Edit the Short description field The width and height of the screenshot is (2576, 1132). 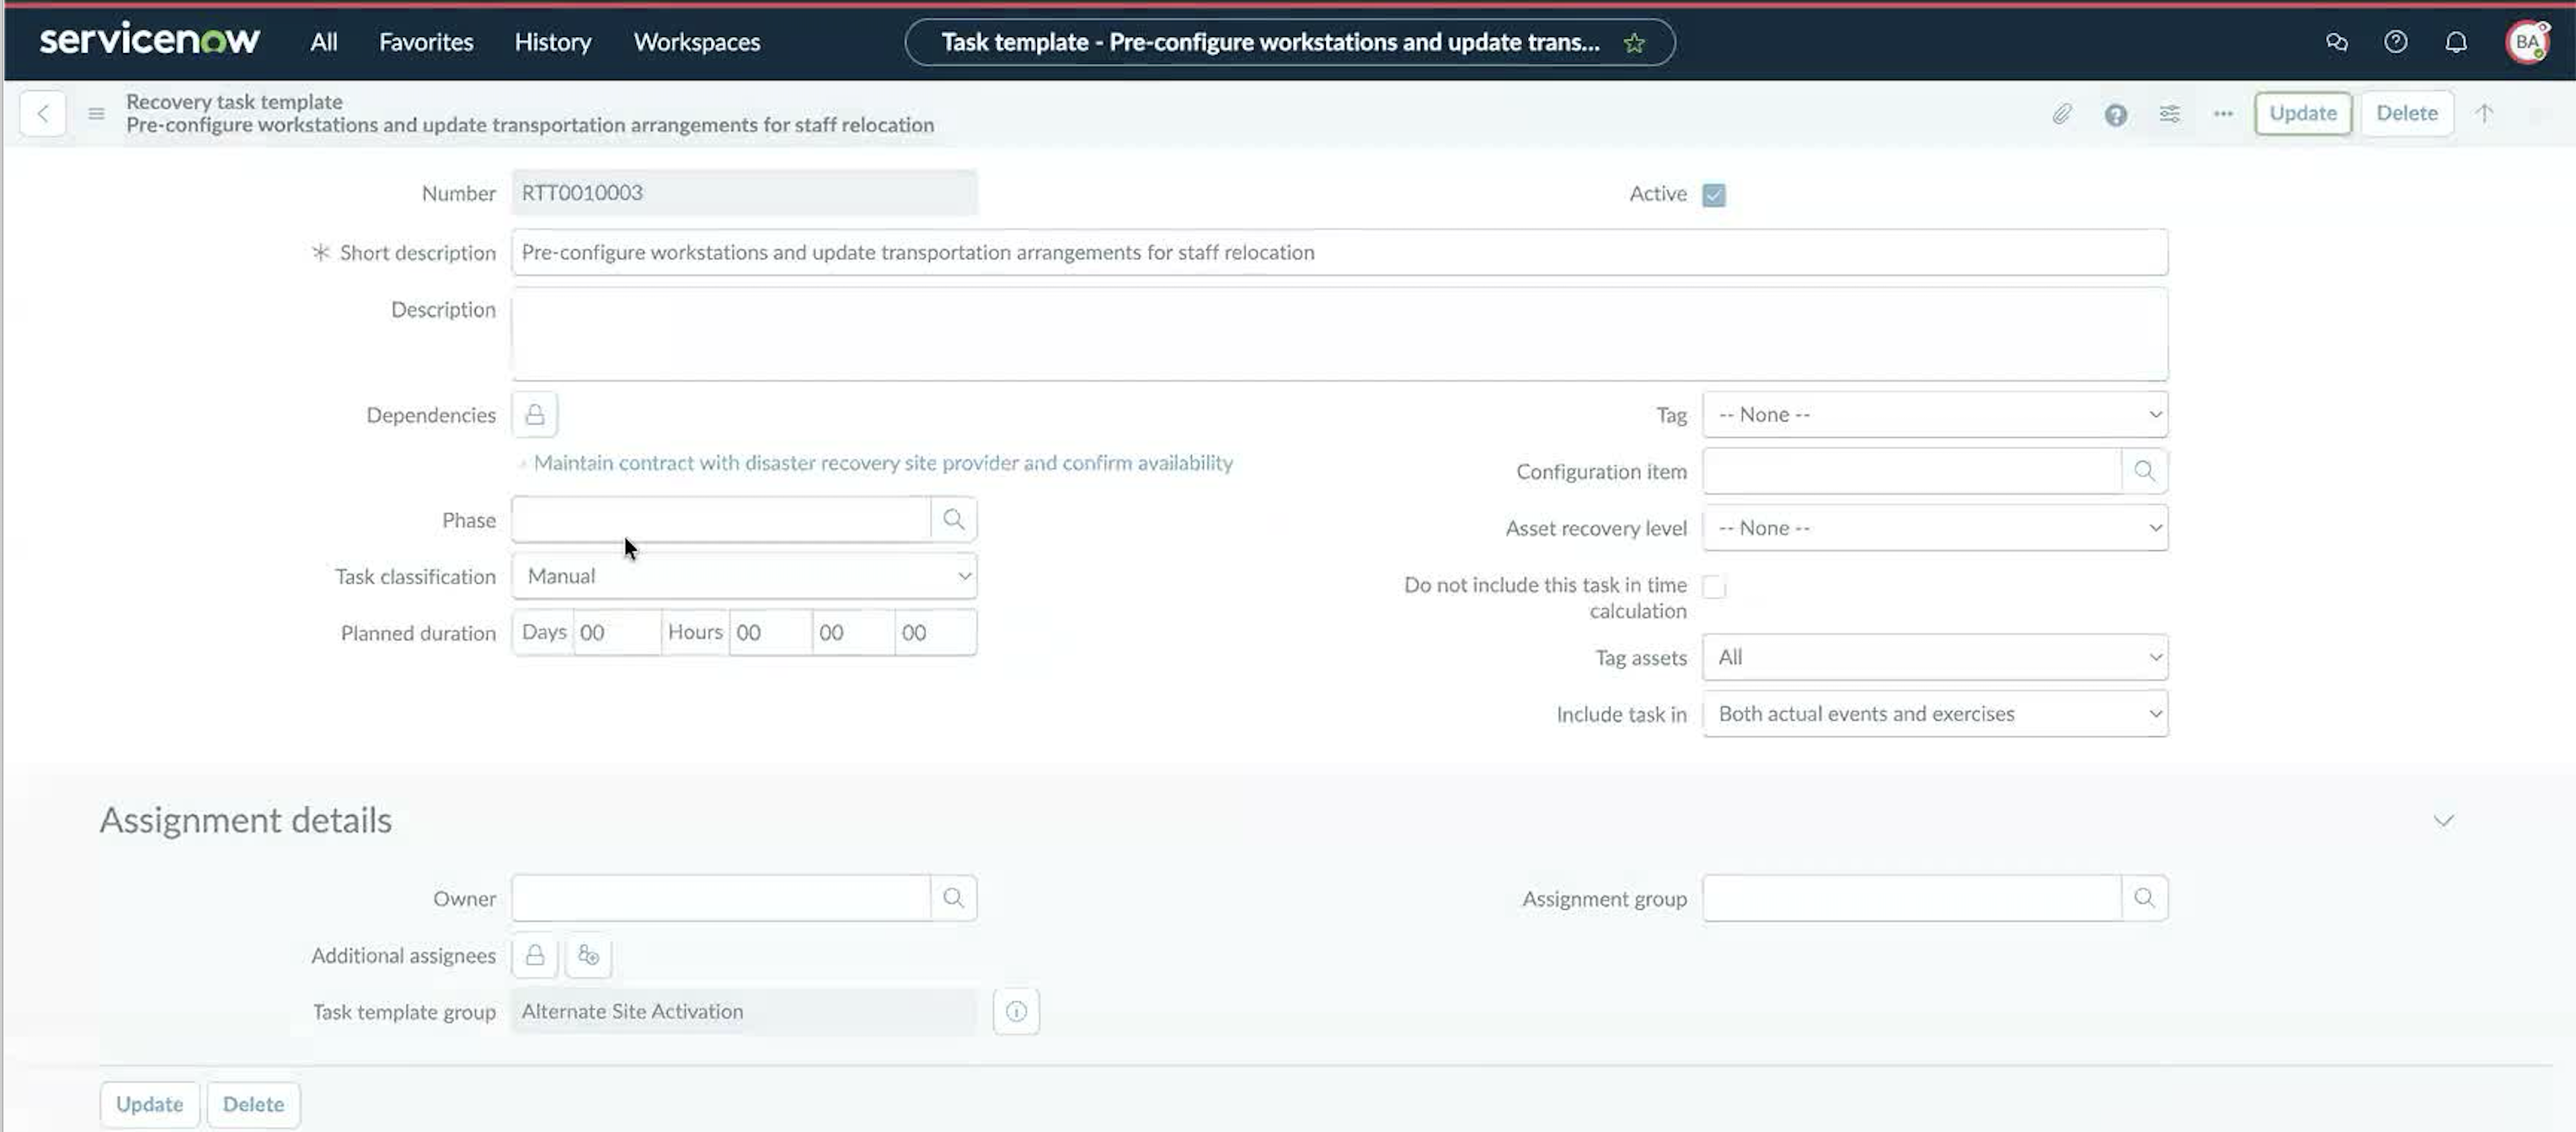tap(1339, 252)
